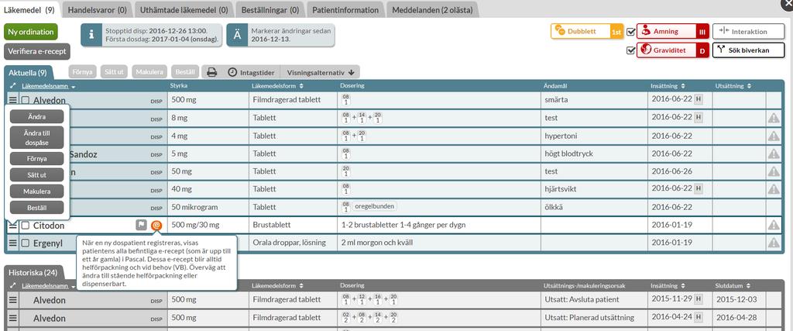Viewport: 793px width, 331px height.
Task: Click the expand-arrows icon in Aktuella header
Action: pos(12,87)
